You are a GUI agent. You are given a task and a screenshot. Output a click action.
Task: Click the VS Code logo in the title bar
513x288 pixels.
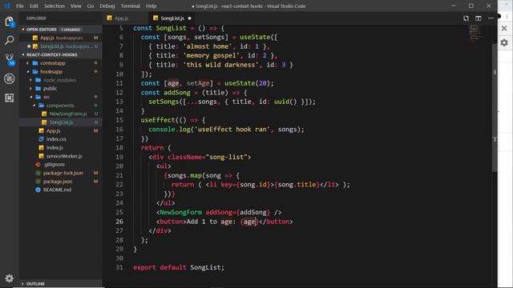(6, 6)
